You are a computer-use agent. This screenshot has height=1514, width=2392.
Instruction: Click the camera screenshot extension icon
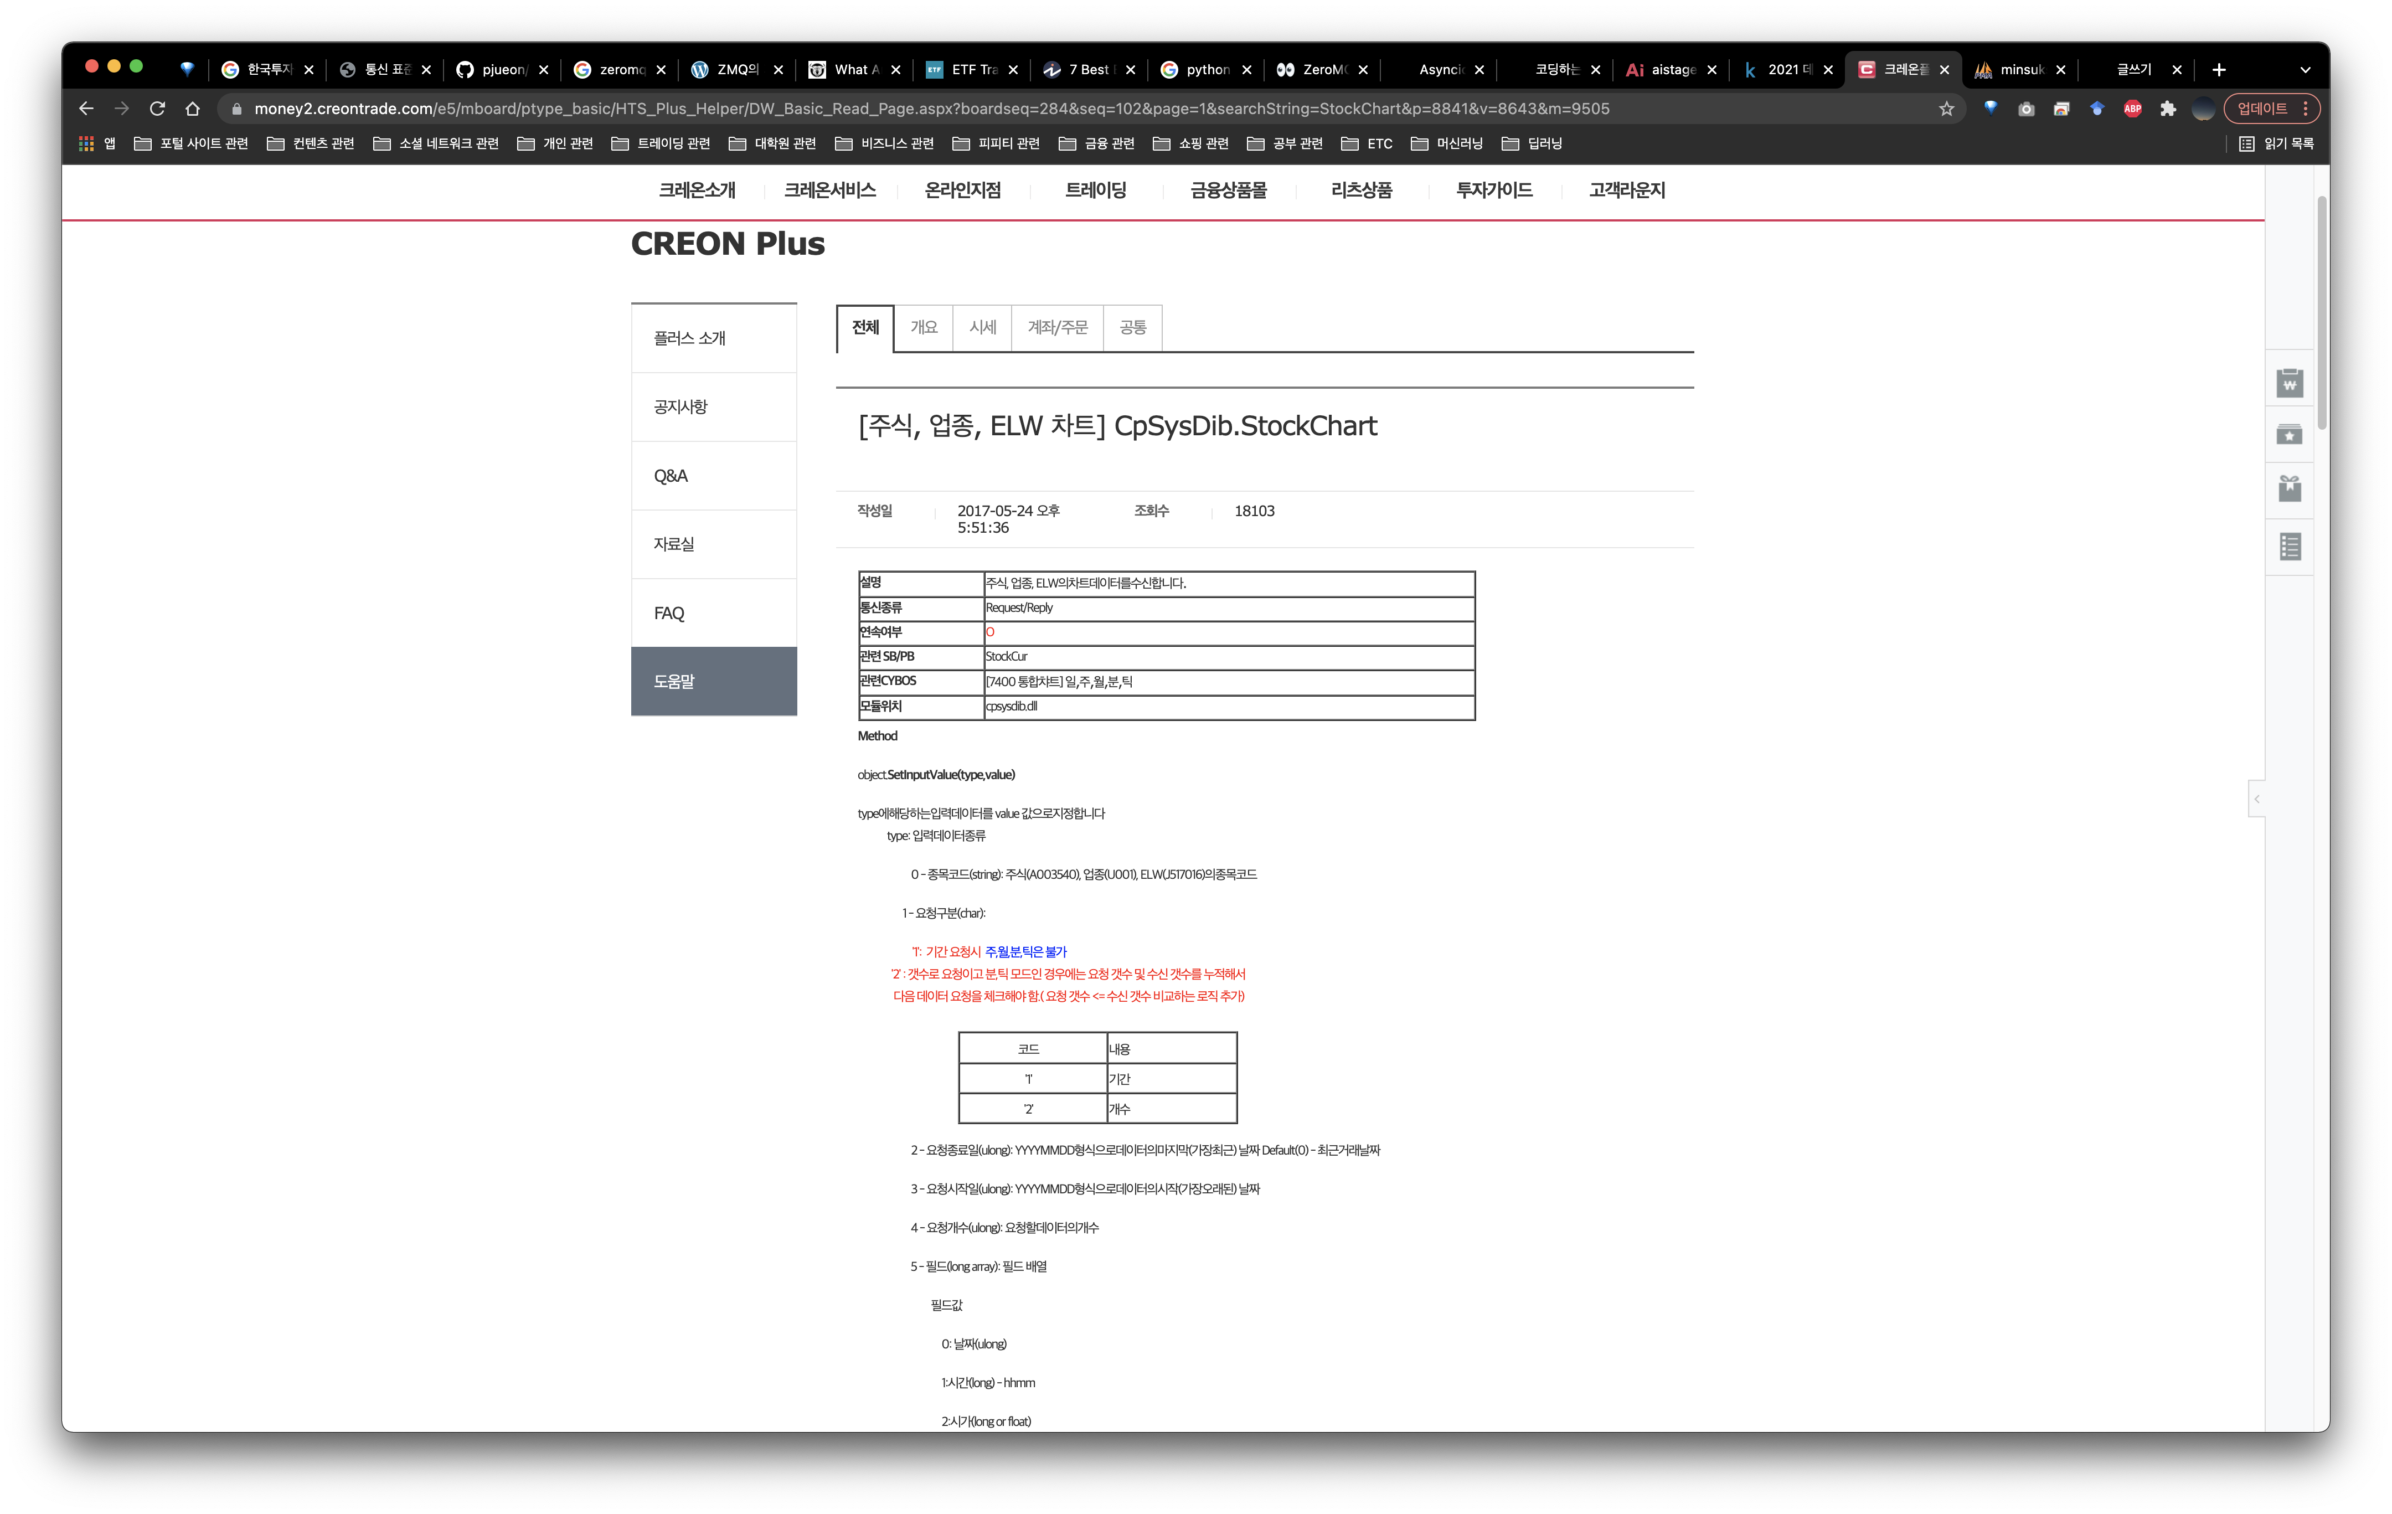point(2027,109)
